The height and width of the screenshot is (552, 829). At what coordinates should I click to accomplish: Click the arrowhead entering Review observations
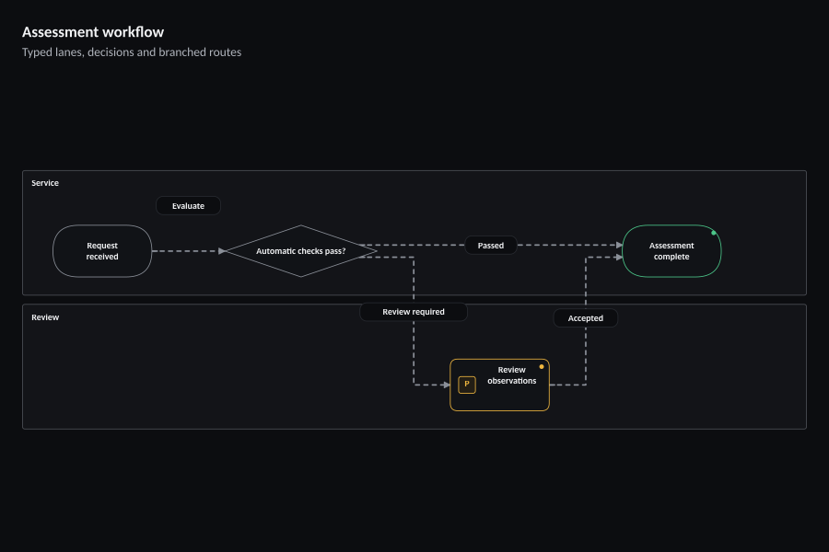pos(447,385)
